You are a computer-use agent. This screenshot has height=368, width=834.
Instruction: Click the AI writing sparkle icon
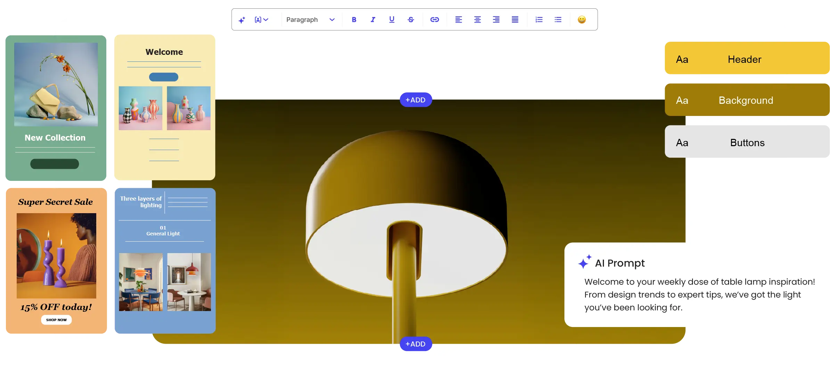242,20
